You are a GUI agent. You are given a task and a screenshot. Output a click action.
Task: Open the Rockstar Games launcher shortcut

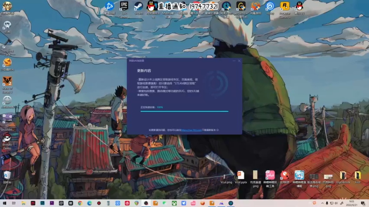(x=285, y=9)
